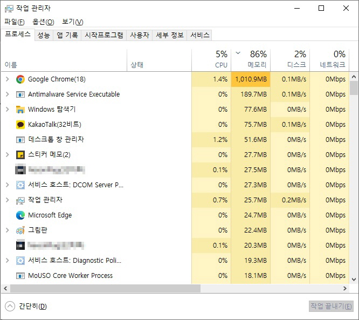Click the blurred process icon with 20.3MB
The width and height of the screenshot is (359, 320).
pyautogui.click(x=20, y=246)
